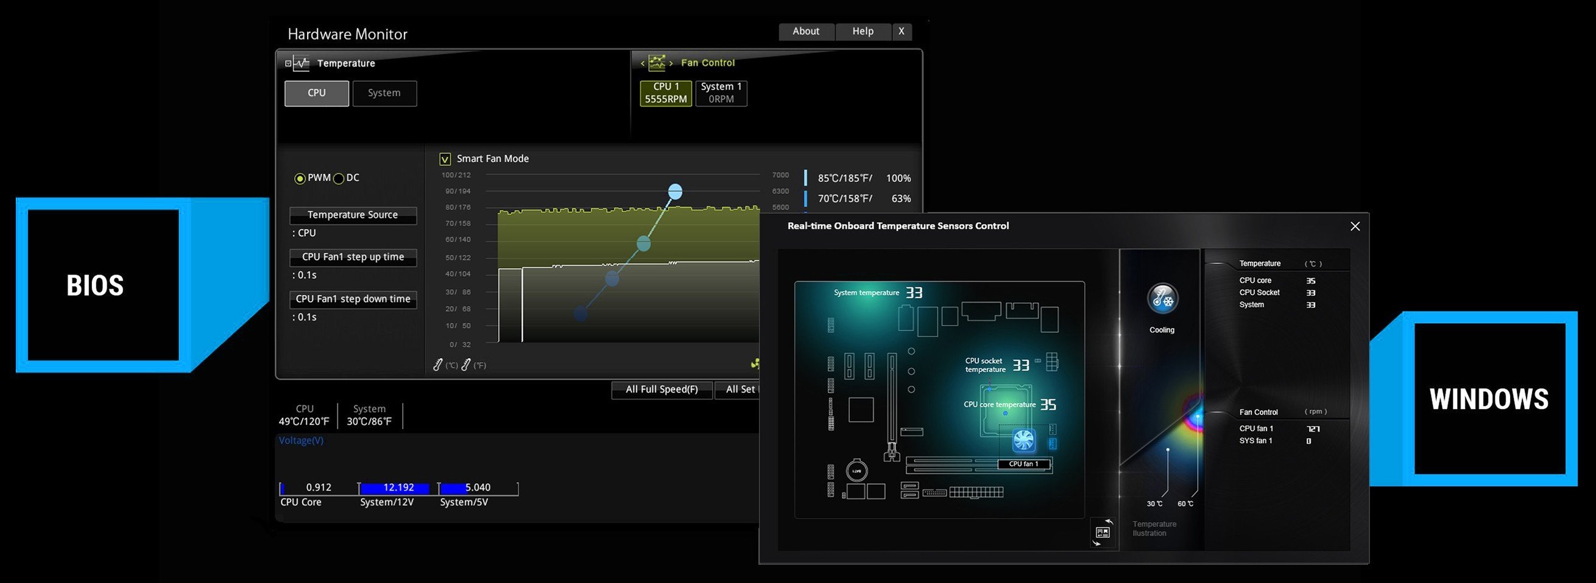Click the motherboard view rotate icon
This screenshot has width=1596, height=583.
[1103, 533]
